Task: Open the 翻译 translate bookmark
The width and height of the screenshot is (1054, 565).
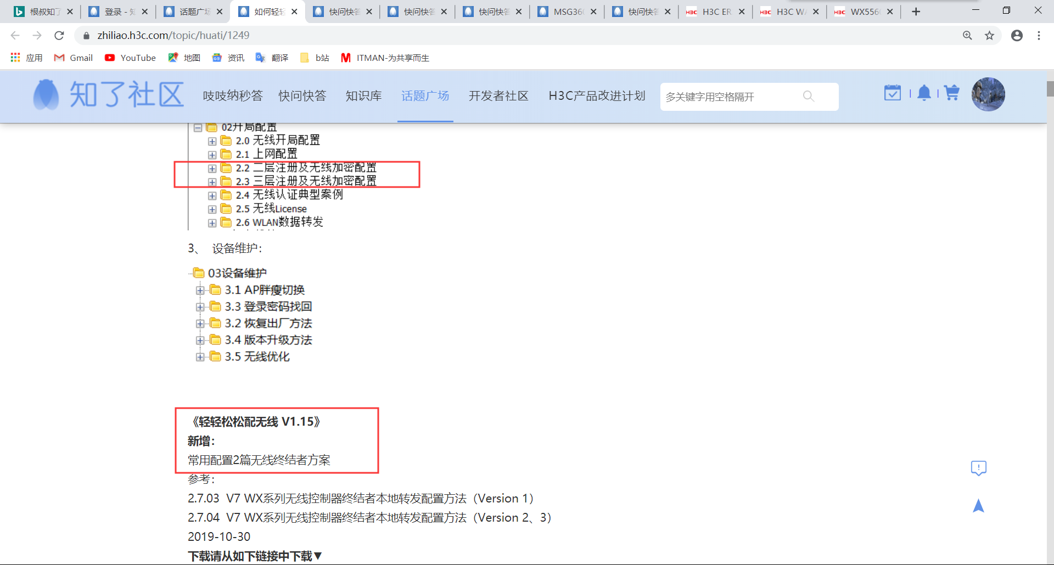Action: click(x=272, y=58)
